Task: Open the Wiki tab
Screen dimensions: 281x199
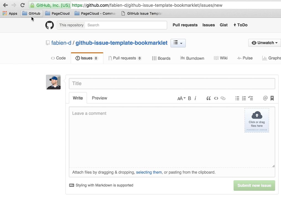Action: coord(221,58)
